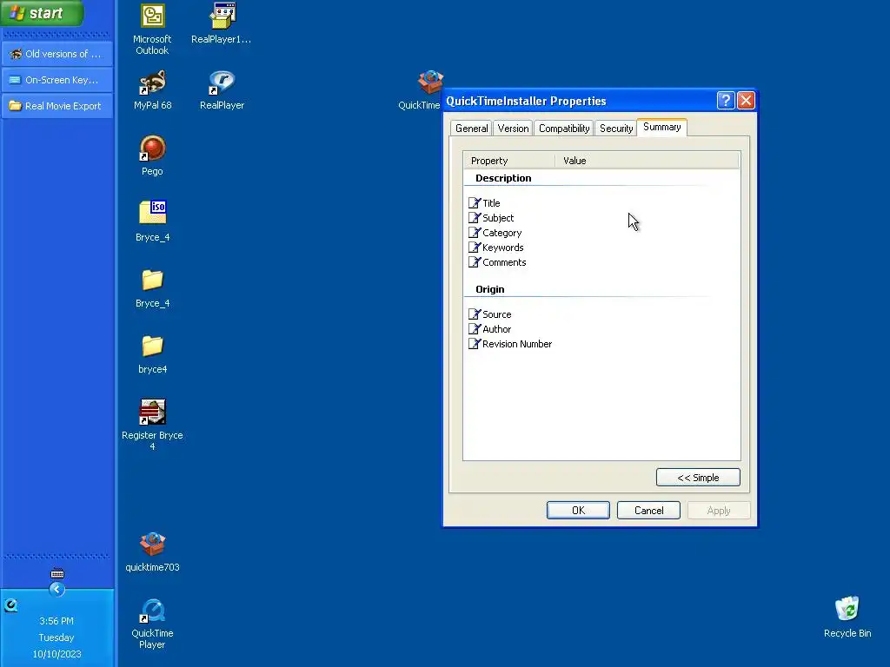Click the edit icon next to Source
The height and width of the screenshot is (667, 890).
475,314
